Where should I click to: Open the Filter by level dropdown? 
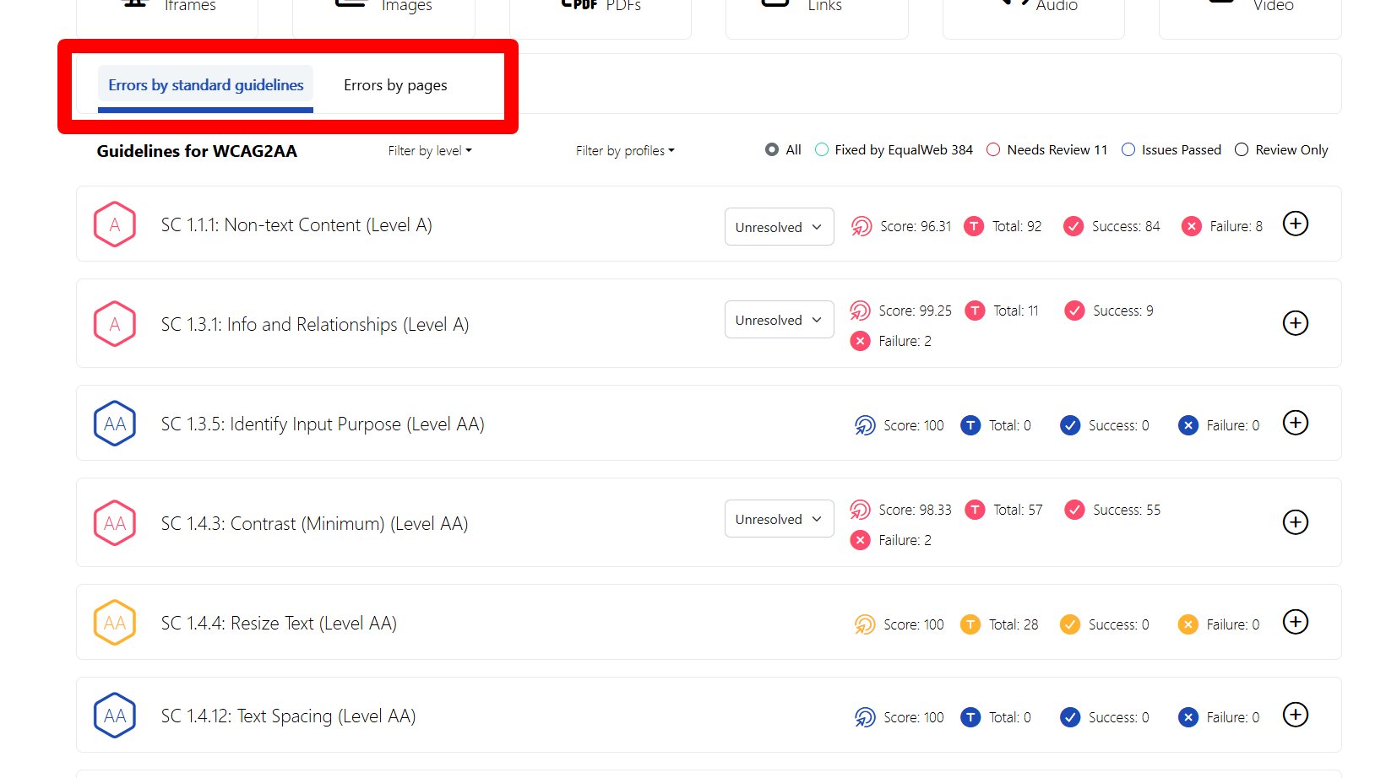click(430, 151)
